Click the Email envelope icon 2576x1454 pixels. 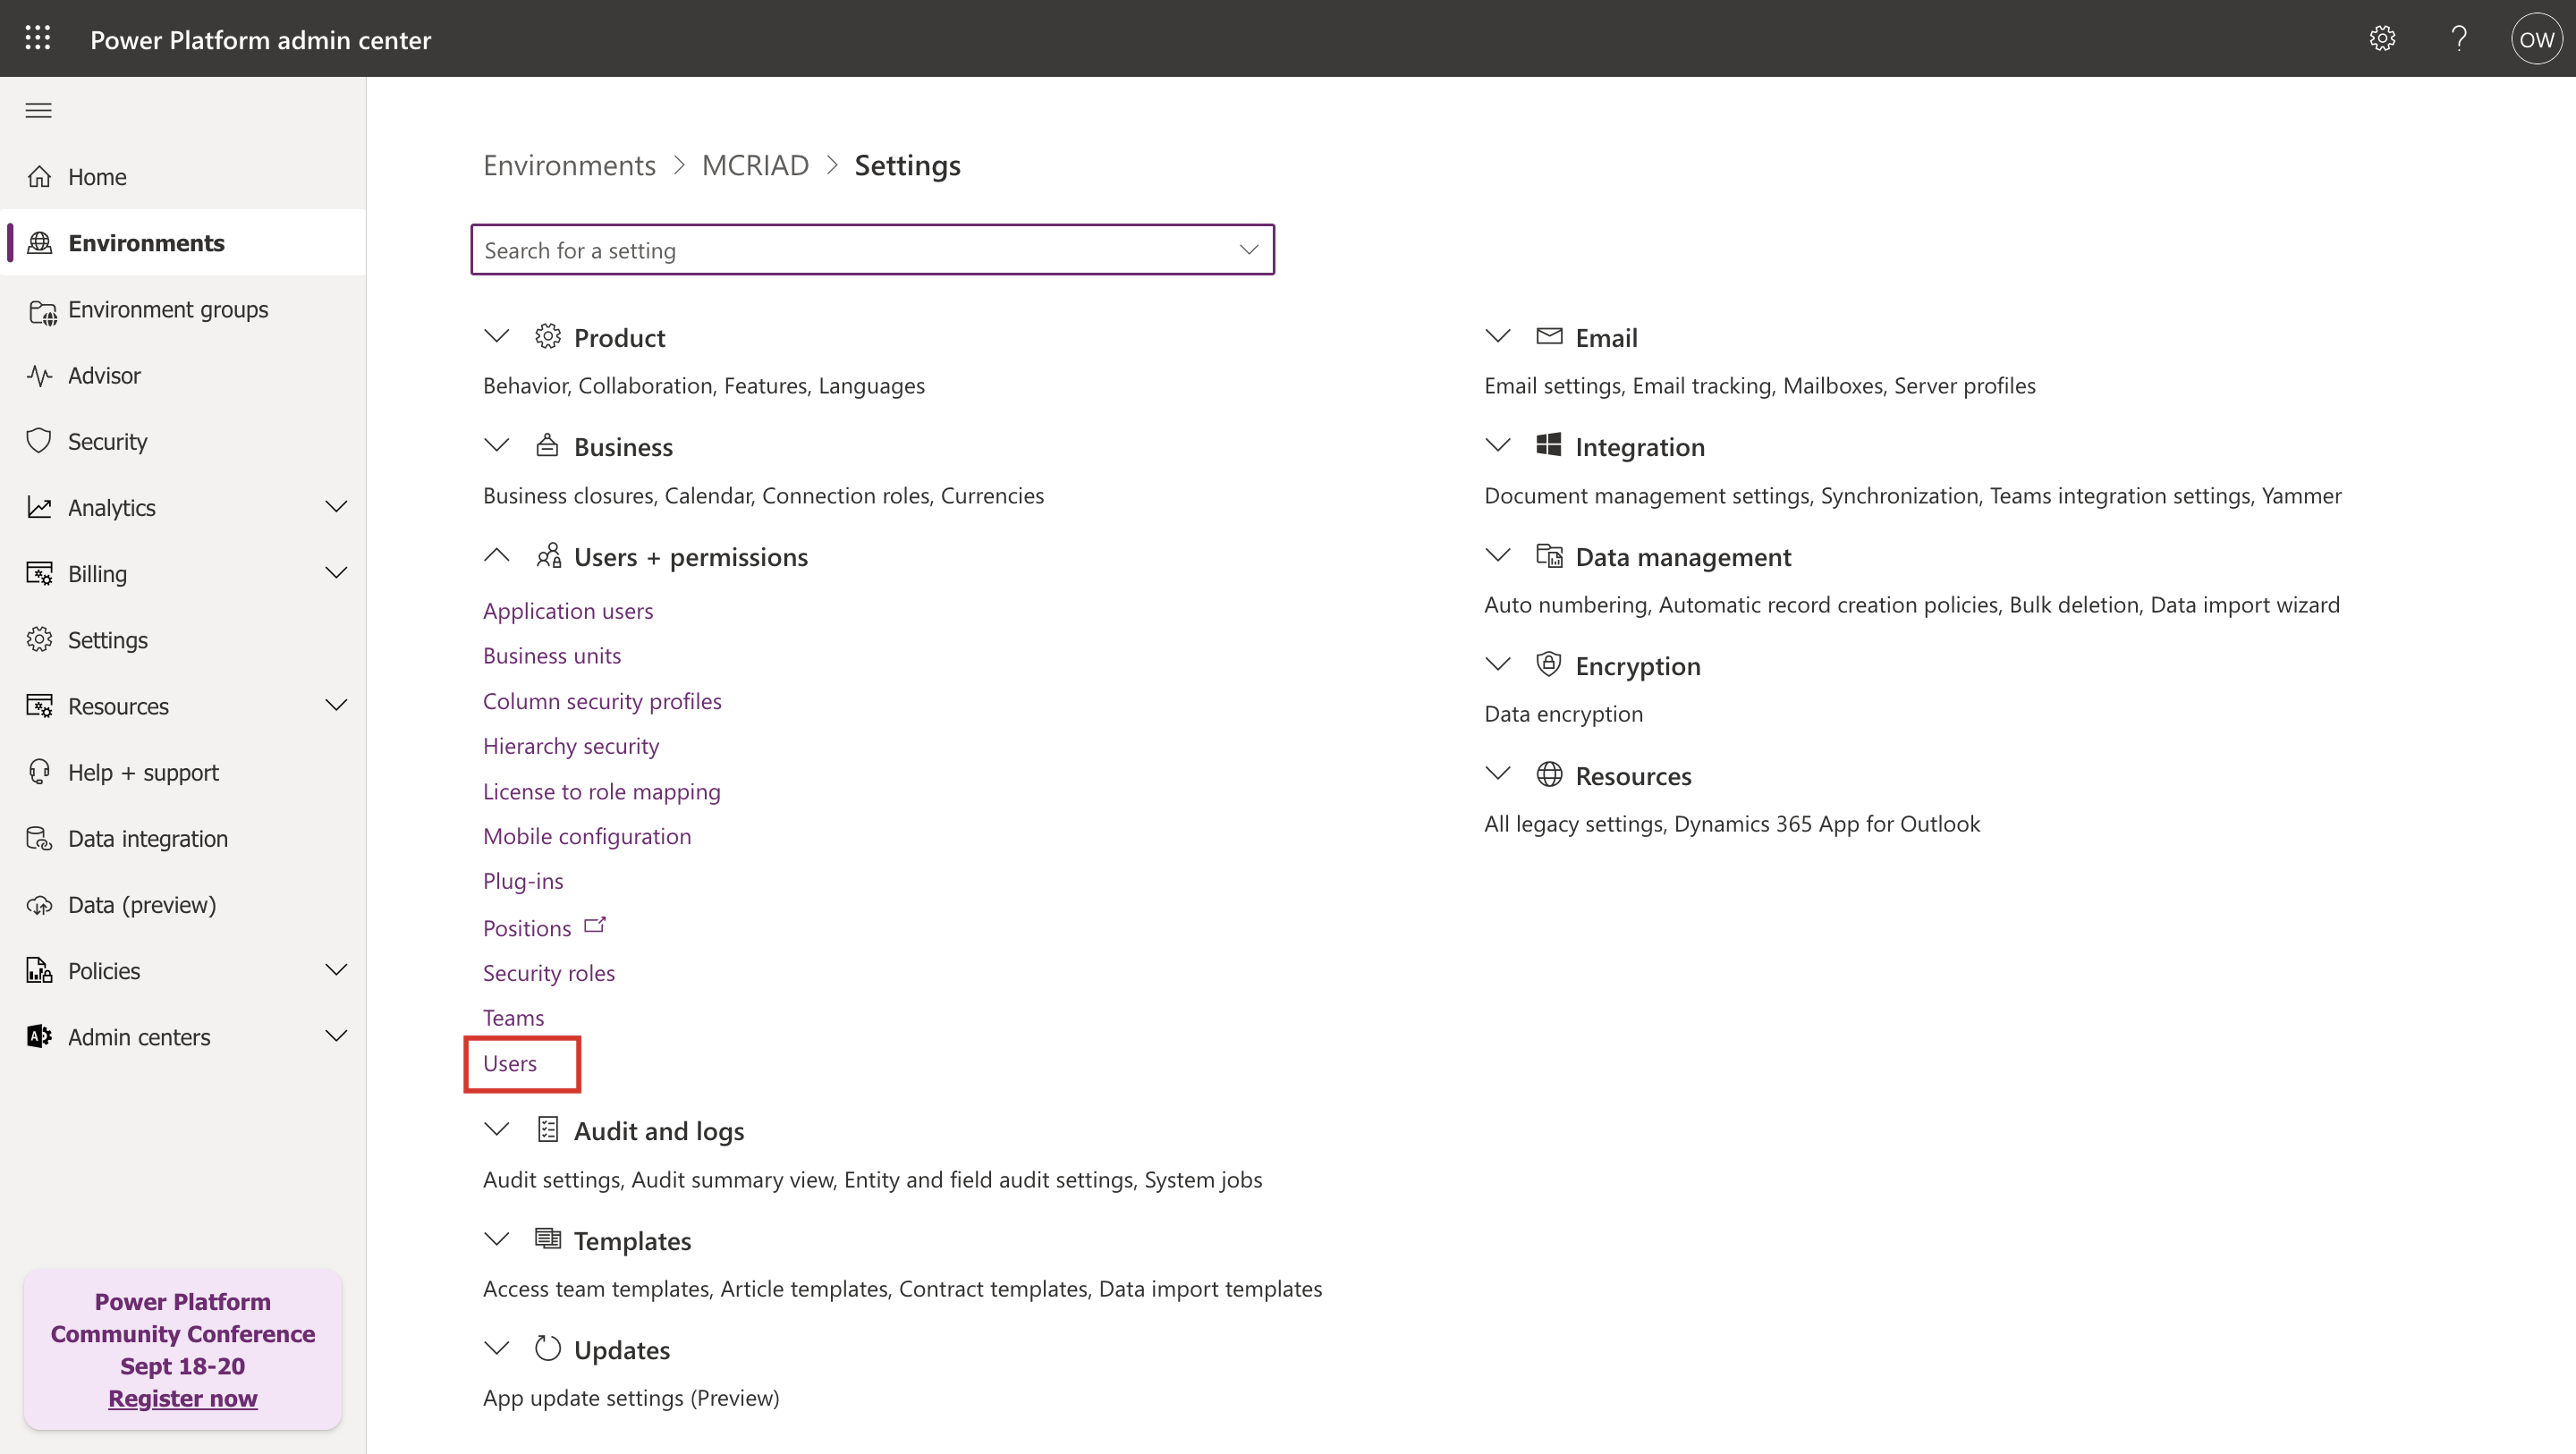pyautogui.click(x=1549, y=336)
